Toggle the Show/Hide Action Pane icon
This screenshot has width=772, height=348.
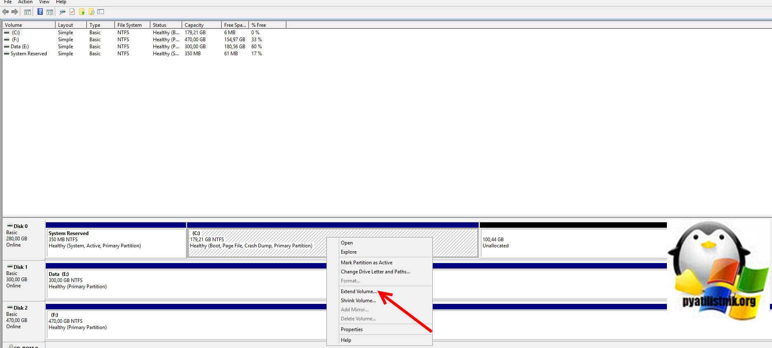pyautogui.click(x=49, y=12)
